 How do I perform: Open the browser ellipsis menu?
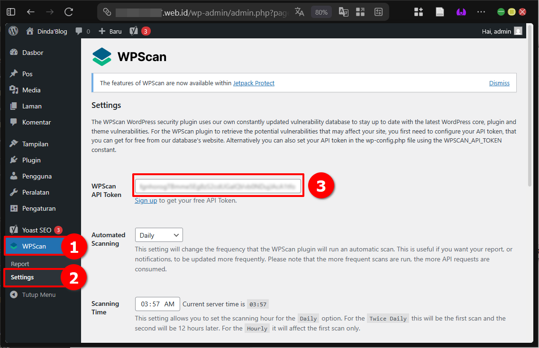point(481,11)
